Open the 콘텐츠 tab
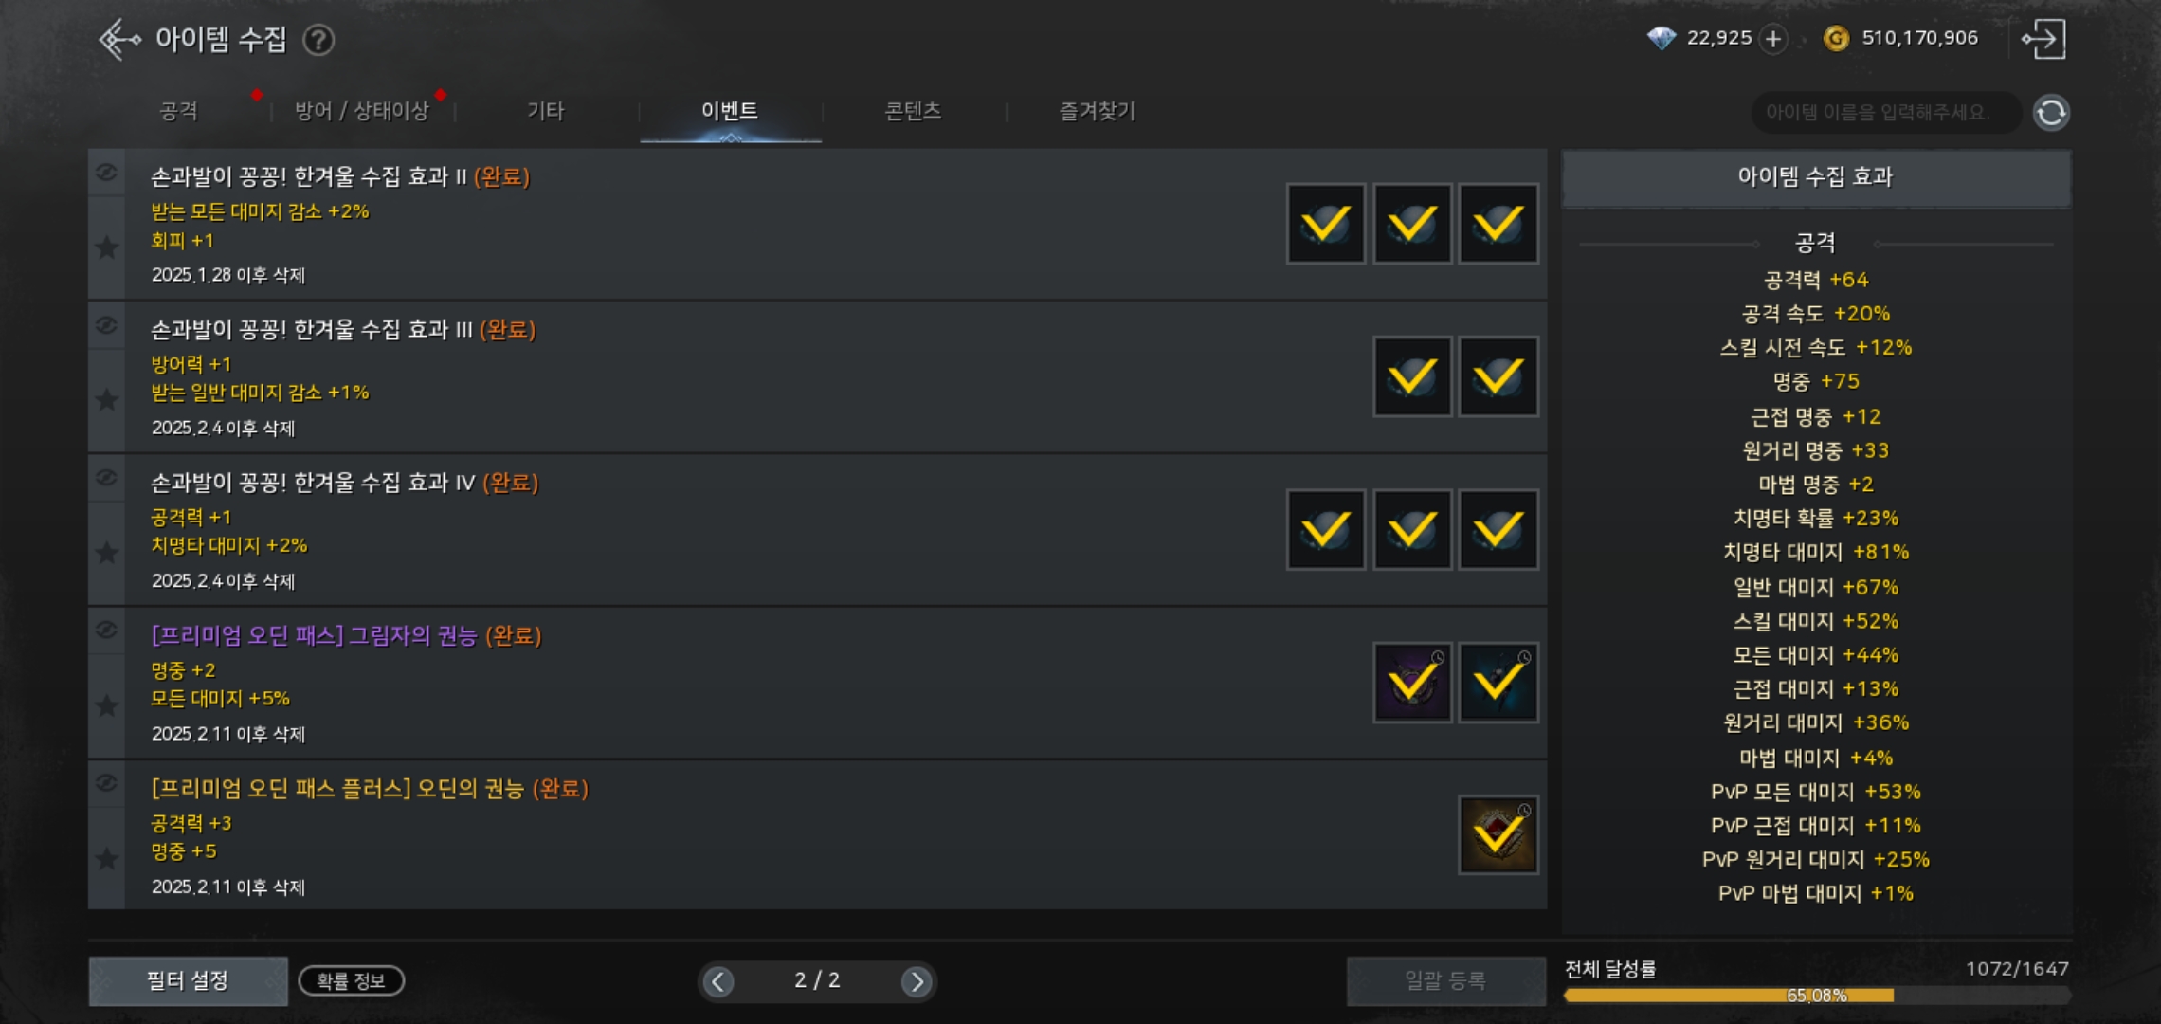The width and height of the screenshot is (2161, 1024). (x=913, y=111)
